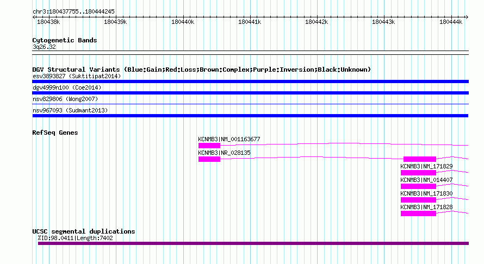Click the 180444k ruler tick label
This screenshot has width=484, height=264.
pos(451,22)
